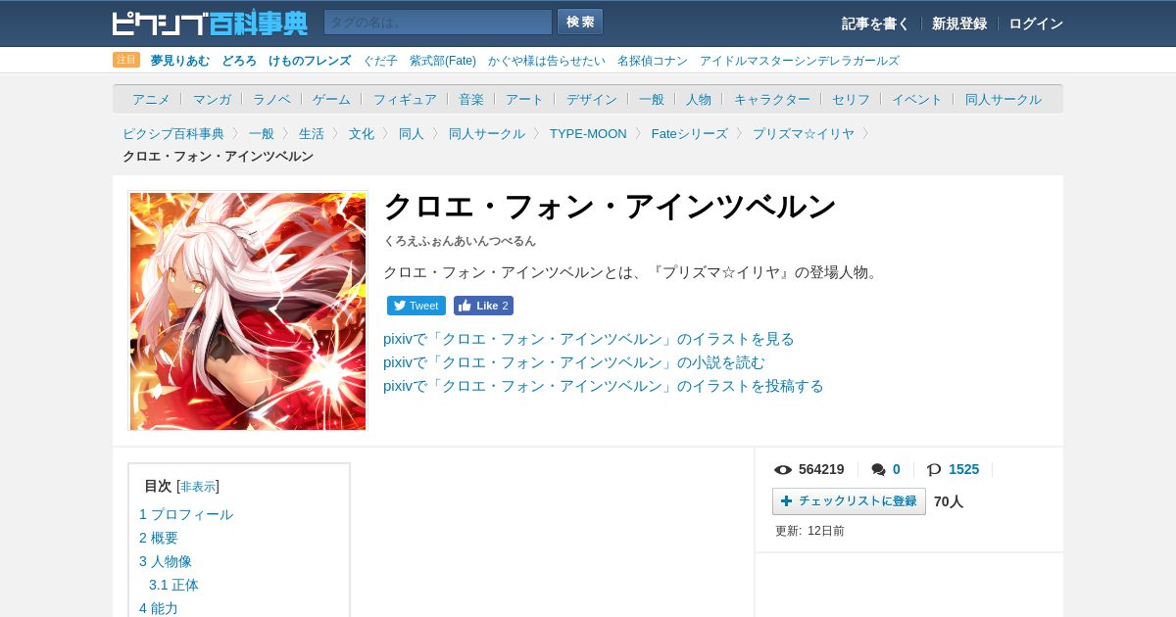
Task: Select the イベント category tab
Action: click(917, 99)
